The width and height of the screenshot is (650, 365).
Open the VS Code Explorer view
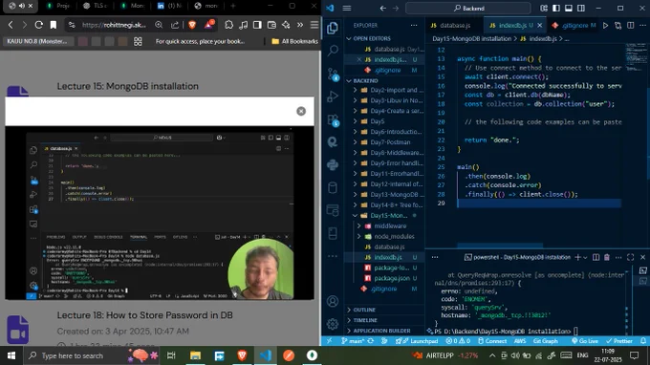pyautogui.click(x=333, y=28)
